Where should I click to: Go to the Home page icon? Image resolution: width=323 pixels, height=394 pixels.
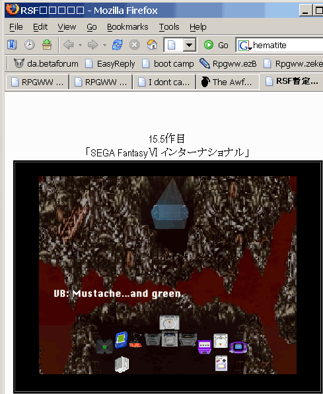pyautogui.click(x=152, y=45)
